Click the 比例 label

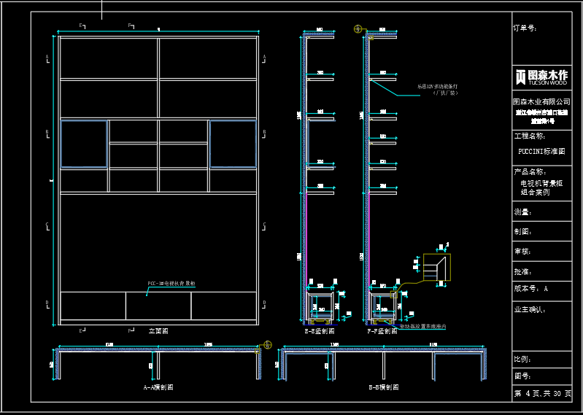pos(522,360)
